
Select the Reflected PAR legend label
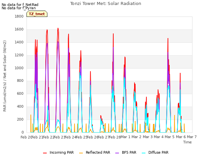[98, 152]
